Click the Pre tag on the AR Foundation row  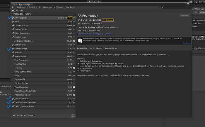click(x=70, y=18)
